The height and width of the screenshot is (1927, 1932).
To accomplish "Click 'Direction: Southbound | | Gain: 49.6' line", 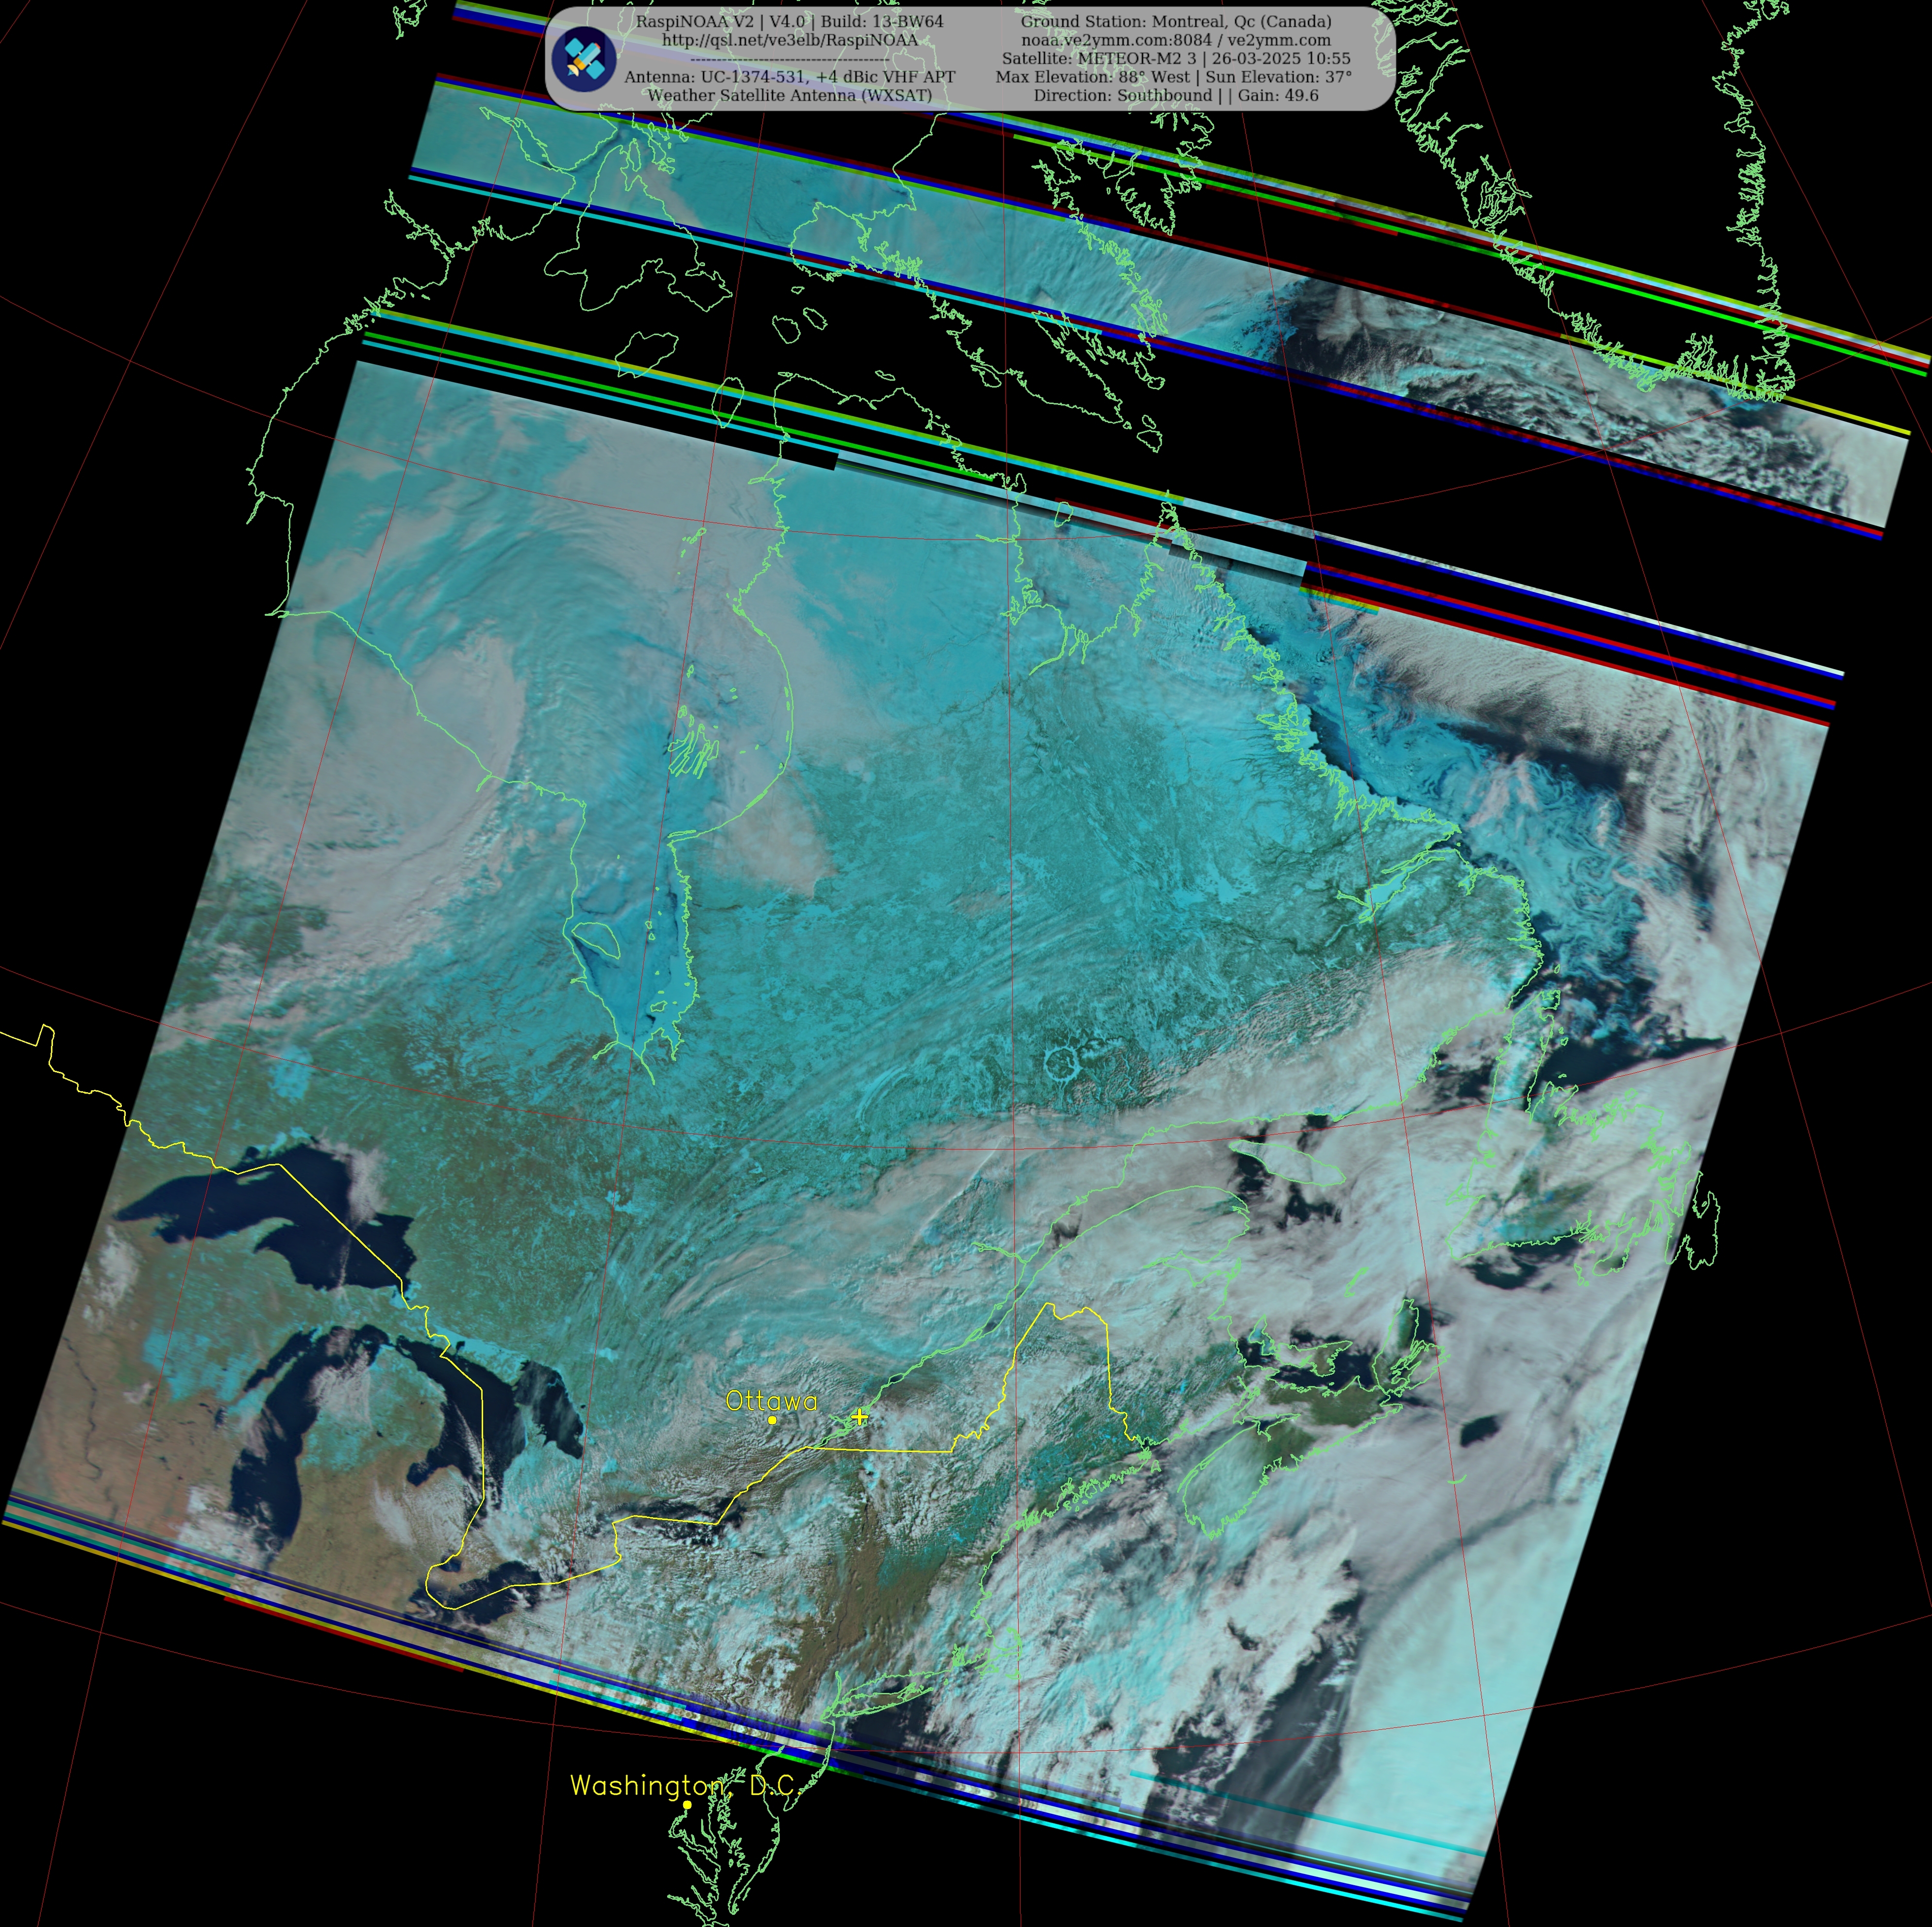I will [1176, 95].
